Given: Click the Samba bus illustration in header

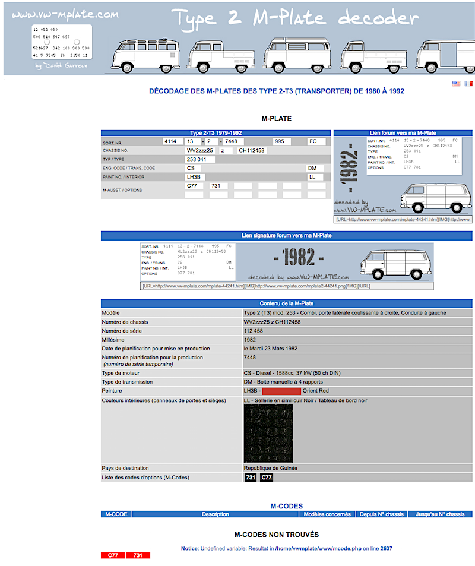Looking at the screenshot, I should pos(145,56).
